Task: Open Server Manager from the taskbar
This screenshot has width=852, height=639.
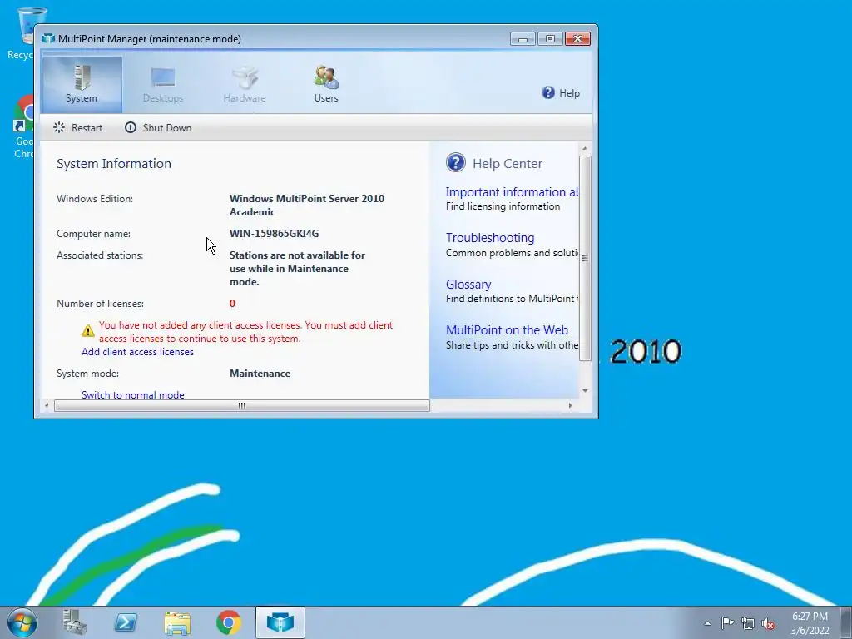Action: pos(74,622)
